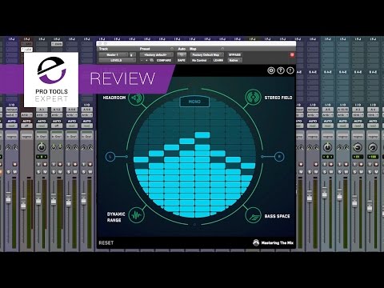Image resolution: width=384 pixels, height=288 pixels.
Task: Toggle the R channel button
Action: (279, 157)
